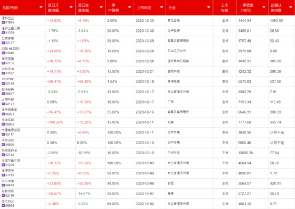Viewport: 295px width, 209px height.
Task: Select the CGII HLDGS stock name
Action: (11, 49)
